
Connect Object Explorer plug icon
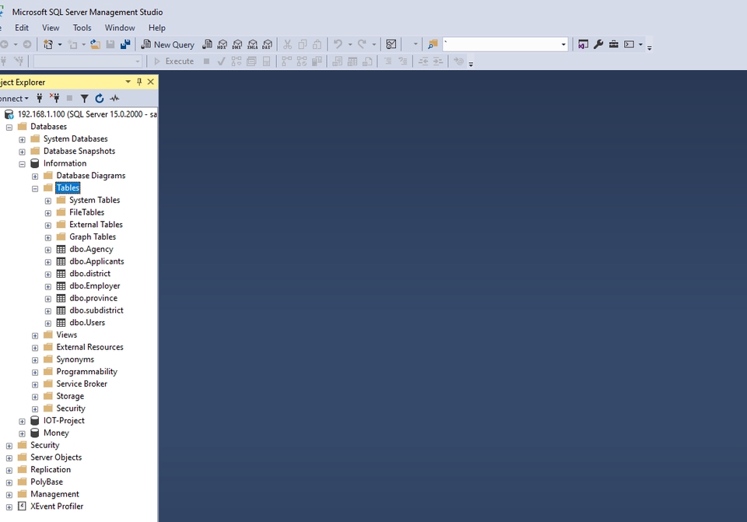(x=40, y=98)
